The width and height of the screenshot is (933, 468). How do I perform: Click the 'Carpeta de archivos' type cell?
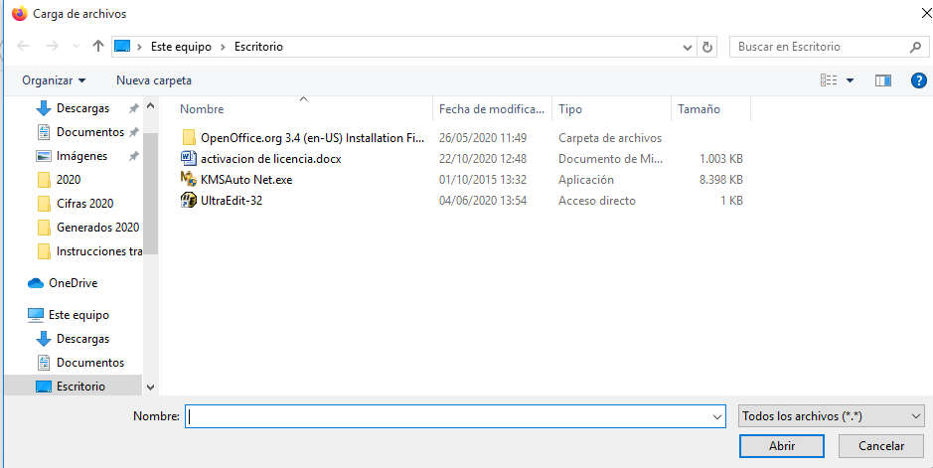coord(610,138)
